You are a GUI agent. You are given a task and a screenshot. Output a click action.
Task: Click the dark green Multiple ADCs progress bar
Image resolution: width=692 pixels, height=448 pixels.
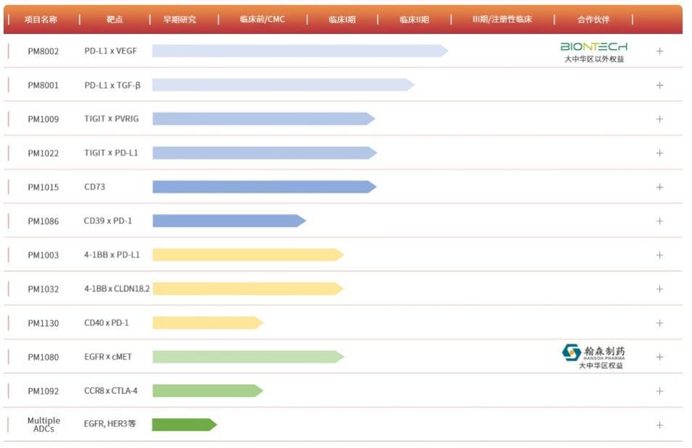pyautogui.click(x=184, y=425)
